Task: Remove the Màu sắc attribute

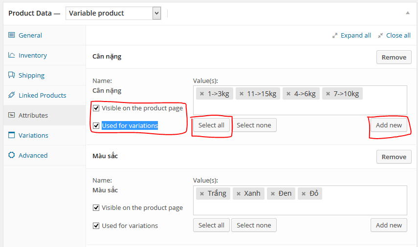Action: 394,157
